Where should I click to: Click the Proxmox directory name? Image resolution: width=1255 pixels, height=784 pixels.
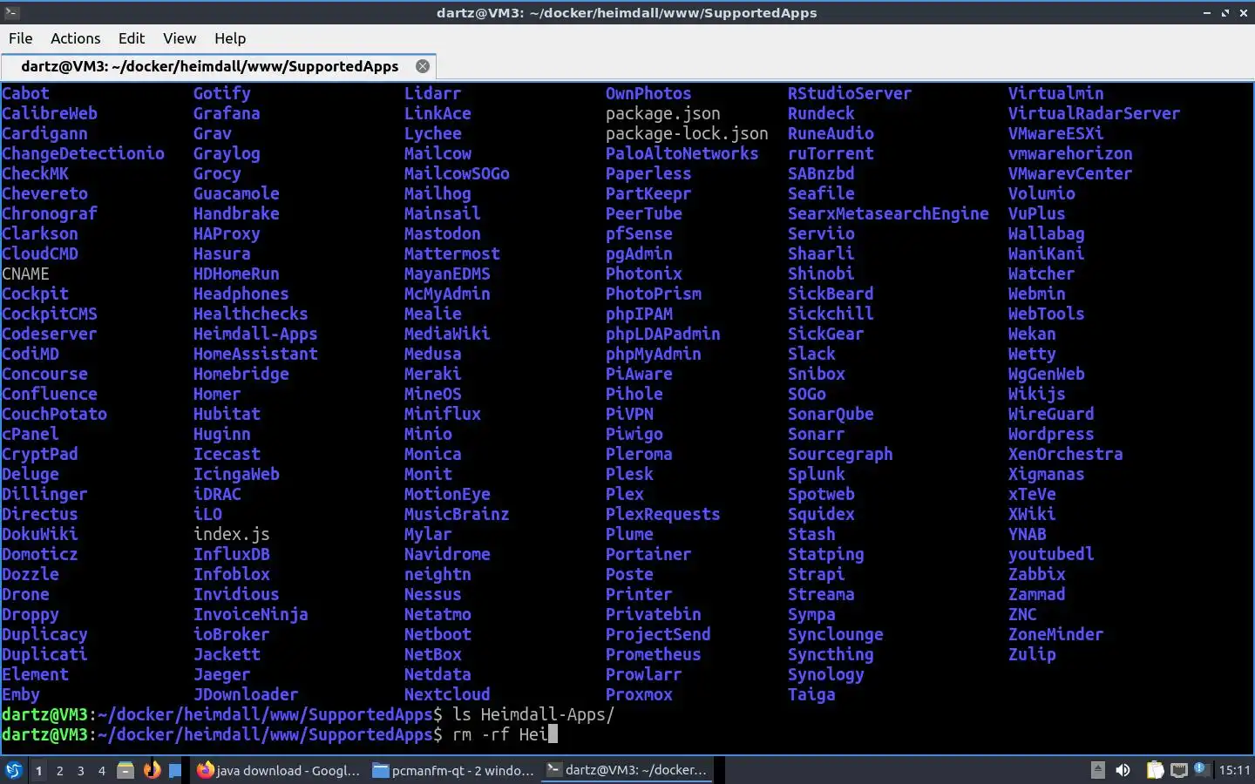tap(639, 694)
